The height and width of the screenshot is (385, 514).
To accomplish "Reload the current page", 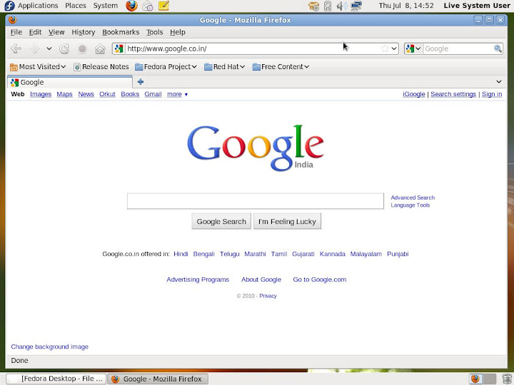I will click(x=64, y=48).
